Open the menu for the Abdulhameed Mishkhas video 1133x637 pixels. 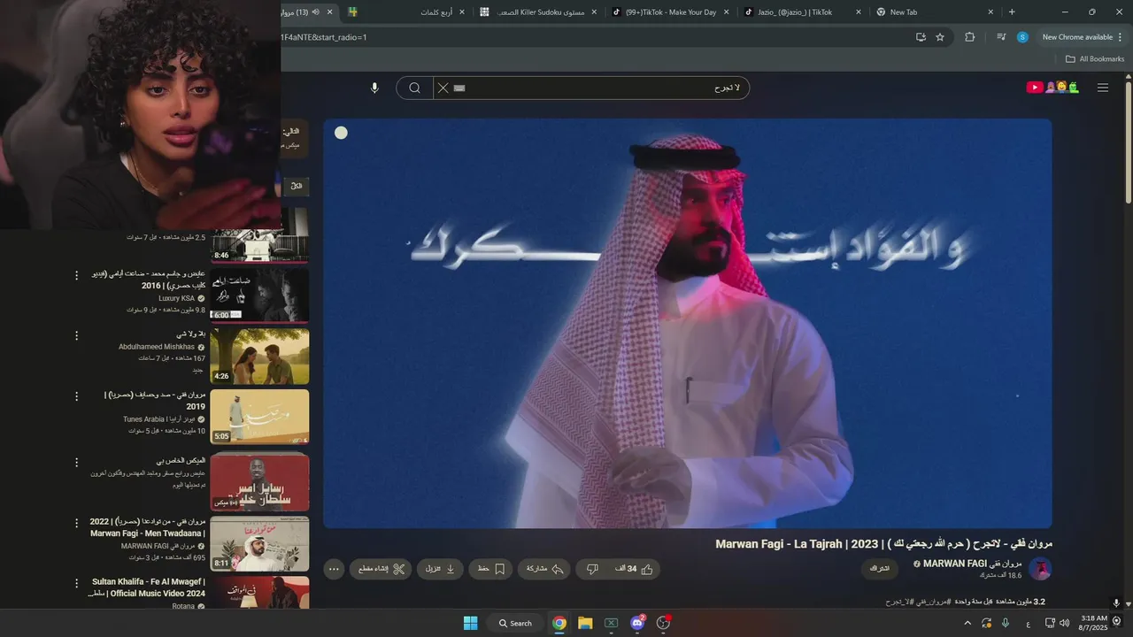76,335
